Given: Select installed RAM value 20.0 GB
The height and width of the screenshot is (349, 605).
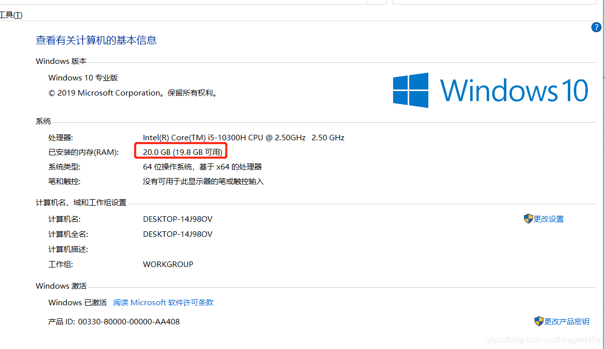Looking at the screenshot, I should [x=182, y=152].
